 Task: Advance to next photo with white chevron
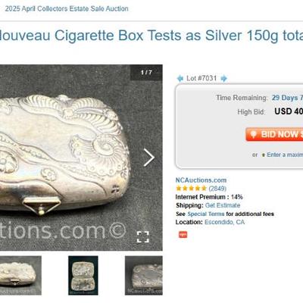[x=149, y=158]
